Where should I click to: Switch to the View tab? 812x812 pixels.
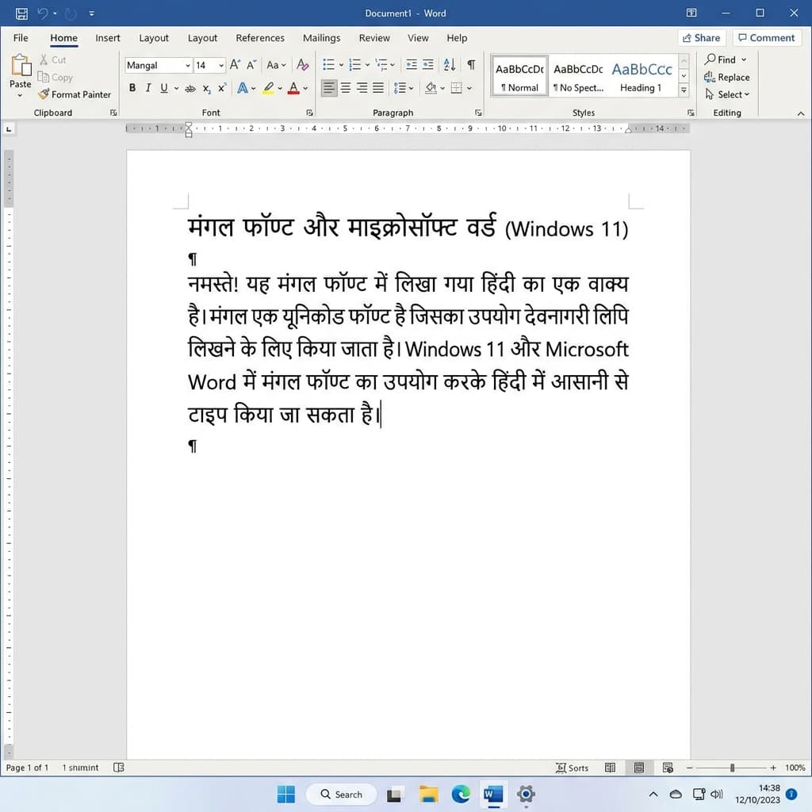tap(418, 38)
